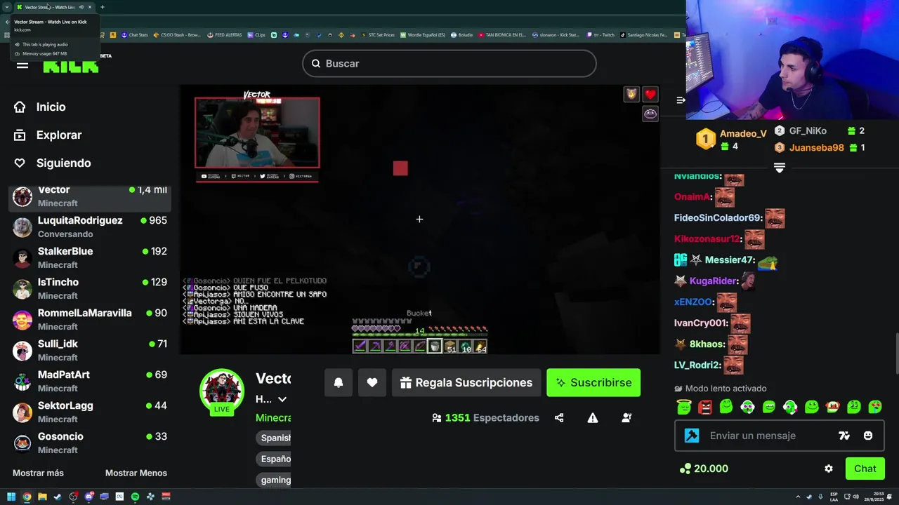Open Inicio in the sidebar
This screenshot has width=899, height=505.
coord(40,107)
